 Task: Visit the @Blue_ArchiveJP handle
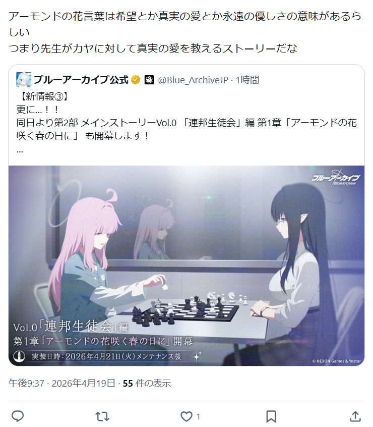[x=193, y=80]
